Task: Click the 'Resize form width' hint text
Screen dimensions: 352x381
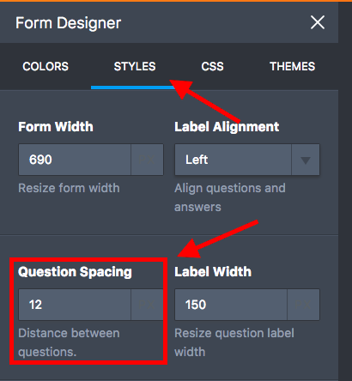Action: [69, 188]
